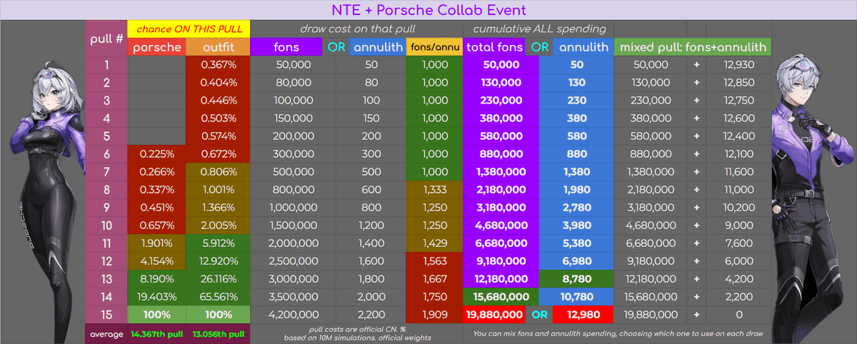
Task: Click the 'You can mix fons and annulith' note
Action: pyautogui.click(x=616, y=333)
